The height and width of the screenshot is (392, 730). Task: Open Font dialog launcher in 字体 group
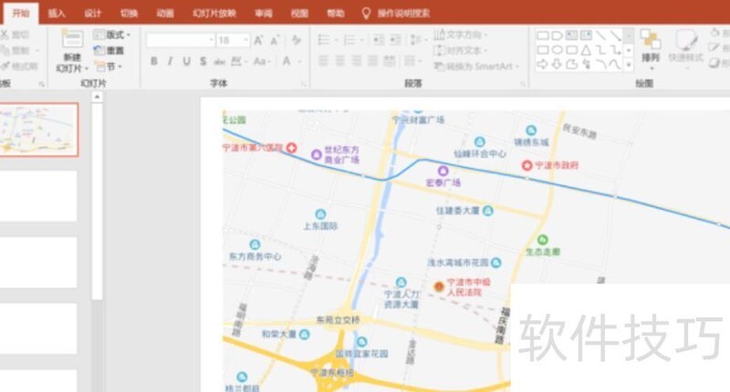[304, 84]
